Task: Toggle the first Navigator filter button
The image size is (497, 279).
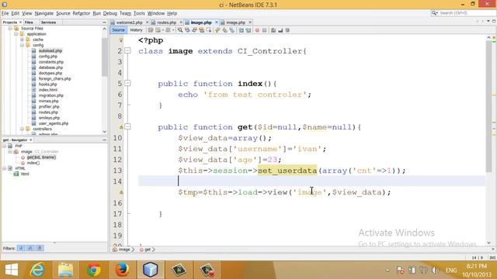Action: [x=21, y=248]
